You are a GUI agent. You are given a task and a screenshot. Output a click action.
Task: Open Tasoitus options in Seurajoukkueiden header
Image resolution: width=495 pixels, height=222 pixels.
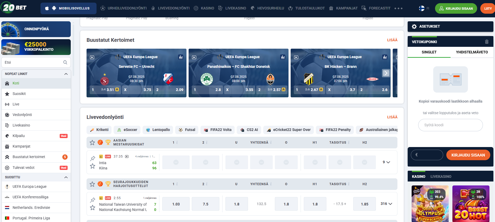point(349,184)
